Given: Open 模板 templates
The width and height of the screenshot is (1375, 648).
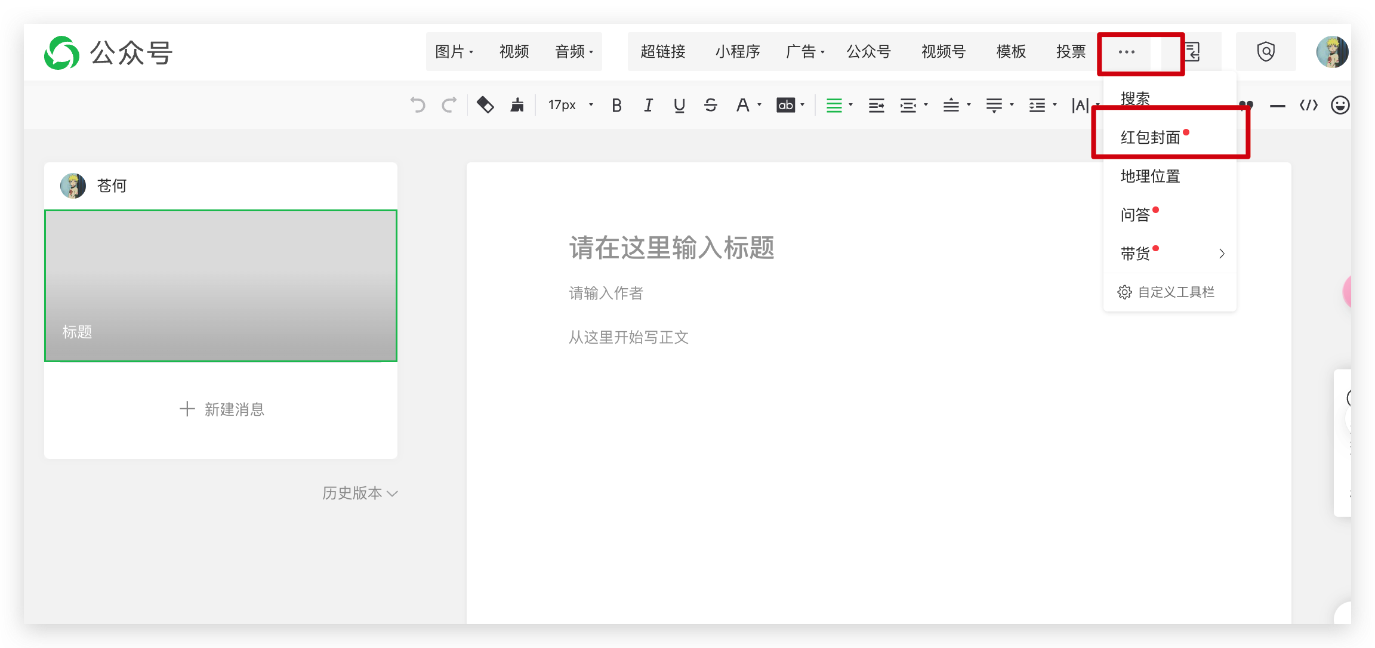Looking at the screenshot, I should pos(1011,52).
